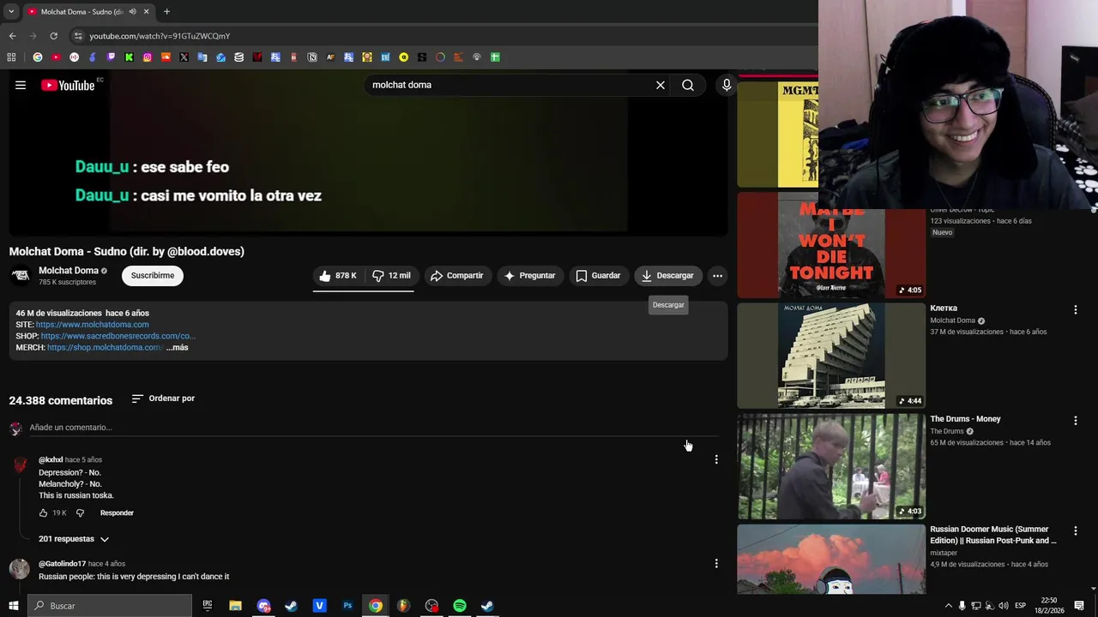The width and height of the screenshot is (1098, 617).
Task: Open the Ordenar por sort menu
Action: (x=163, y=398)
